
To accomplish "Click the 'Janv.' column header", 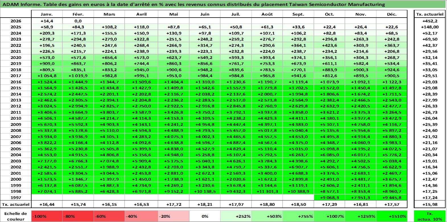I will pos(47,14).
